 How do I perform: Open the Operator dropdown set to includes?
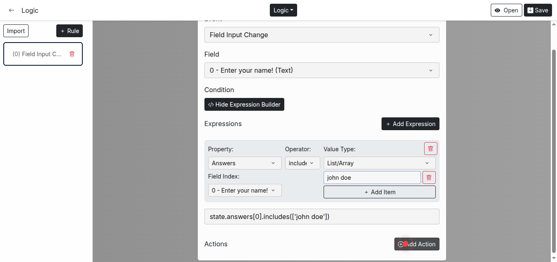click(302, 163)
